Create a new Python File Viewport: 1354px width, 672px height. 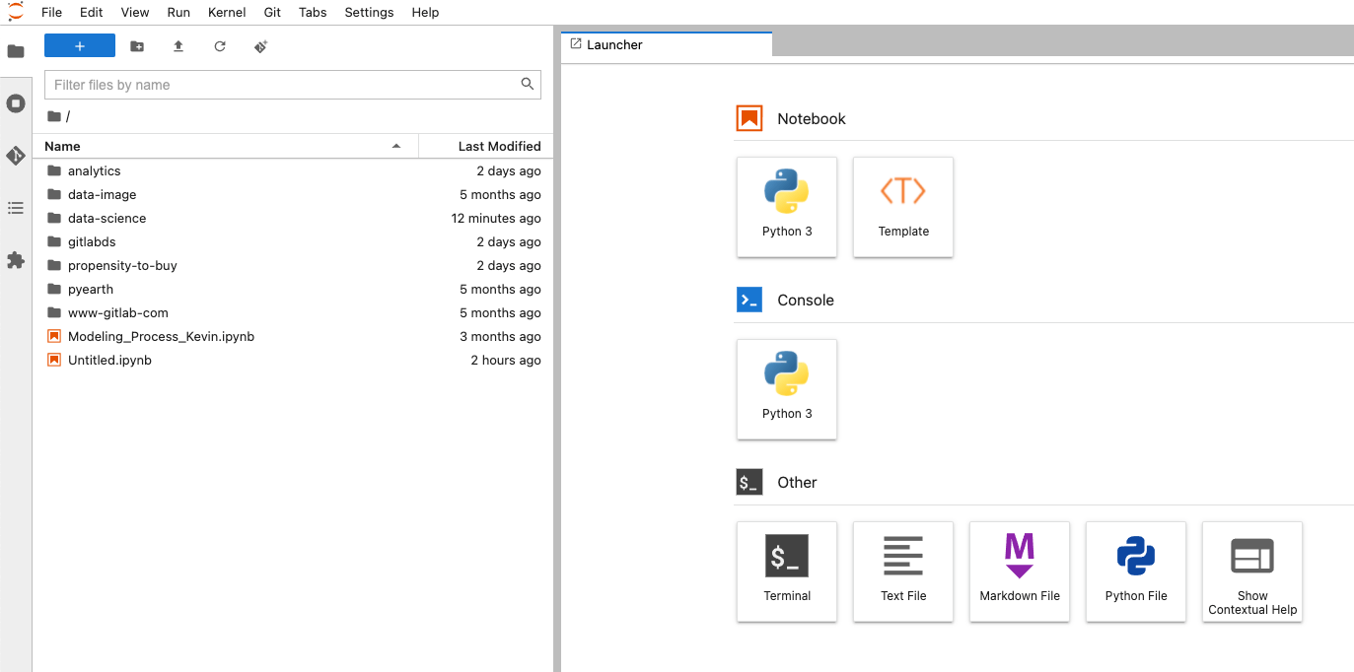(1136, 571)
